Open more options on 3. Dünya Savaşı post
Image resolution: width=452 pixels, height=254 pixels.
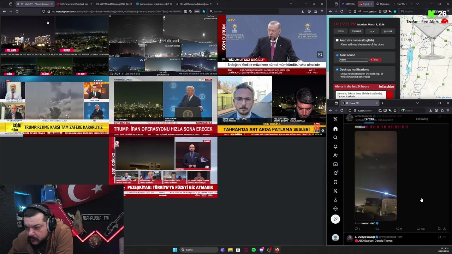pyautogui.click(x=444, y=237)
